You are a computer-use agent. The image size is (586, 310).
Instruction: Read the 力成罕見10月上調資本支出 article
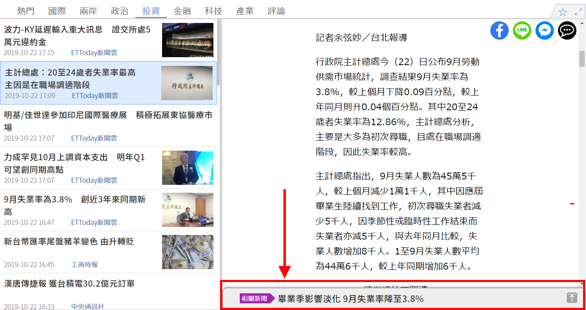74,164
